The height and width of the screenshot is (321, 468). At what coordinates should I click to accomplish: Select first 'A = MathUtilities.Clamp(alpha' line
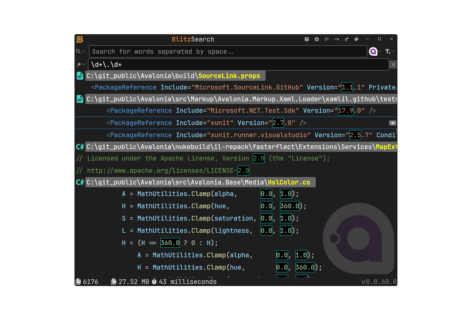click(x=236, y=194)
